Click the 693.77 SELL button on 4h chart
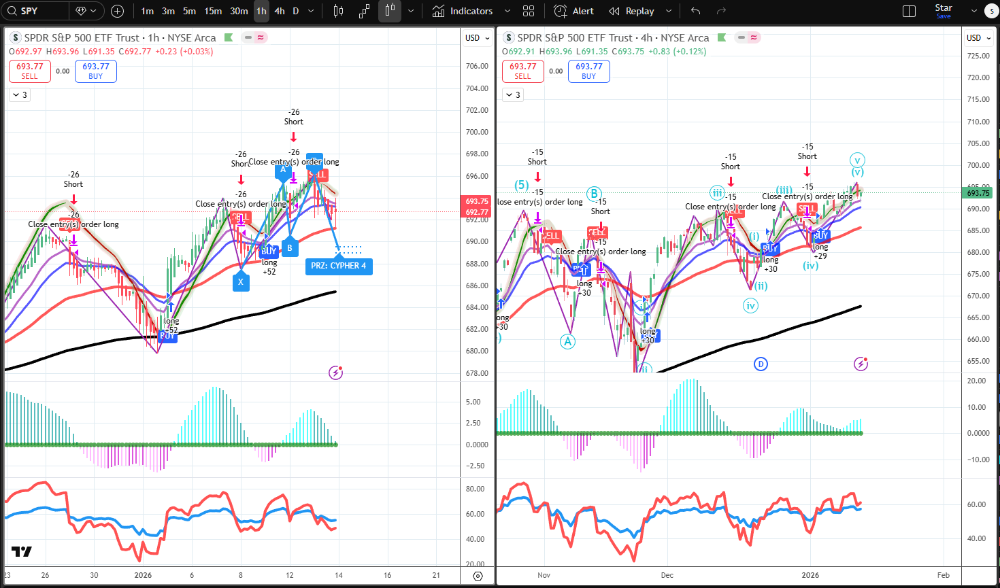This screenshot has width=1000, height=588. [523, 71]
